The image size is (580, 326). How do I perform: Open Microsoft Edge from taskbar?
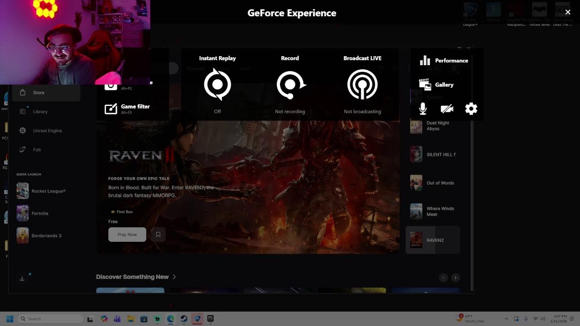(x=170, y=319)
